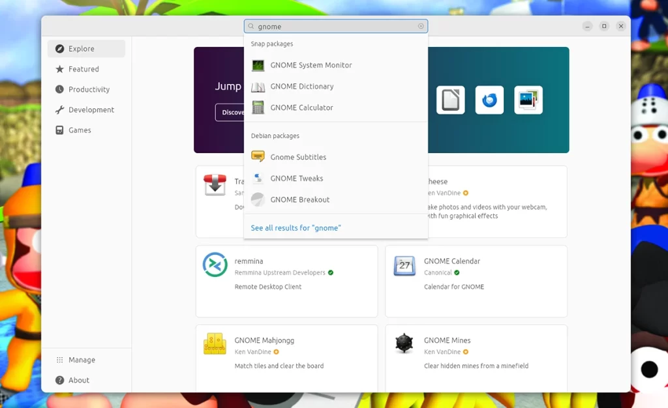The height and width of the screenshot is (408, 668).
Task: Choose GNOME Tweaks from Debian packages
Action: click(x=336, y=179)
